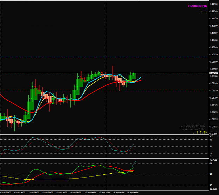Click the 20 level label of the stochastic panel
The height and width of the screenshot is (195, 219).
pos(211,153)
